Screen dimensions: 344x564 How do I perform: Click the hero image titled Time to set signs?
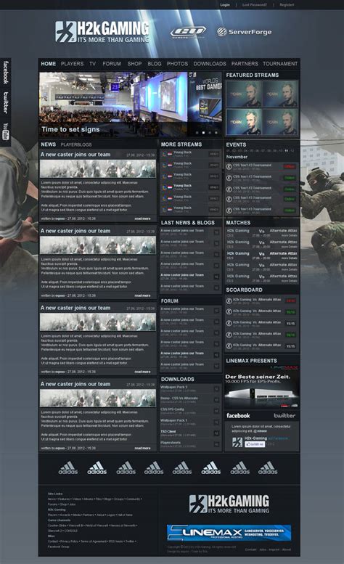pos(131,105)
